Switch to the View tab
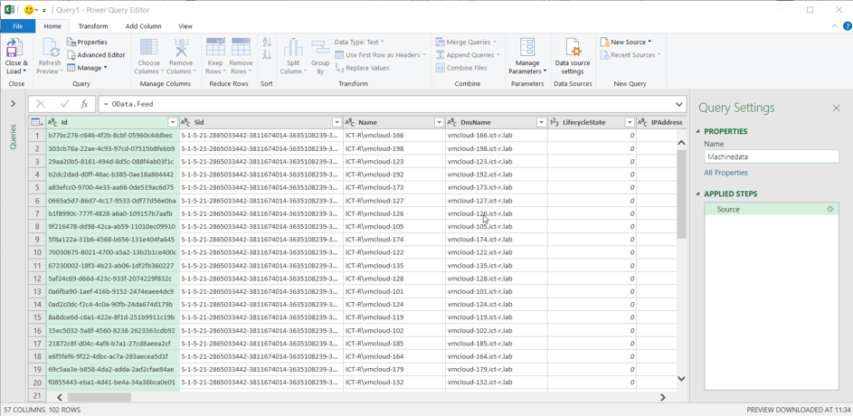This screenshot has width=853, height=416. click(185, 26)
